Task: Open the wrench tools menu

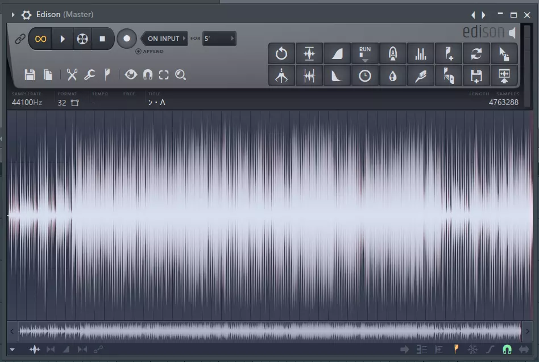Action: 89,75
